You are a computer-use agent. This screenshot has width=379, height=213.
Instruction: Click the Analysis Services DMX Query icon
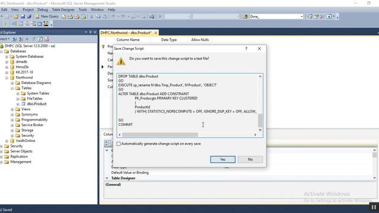click(77, 17)
